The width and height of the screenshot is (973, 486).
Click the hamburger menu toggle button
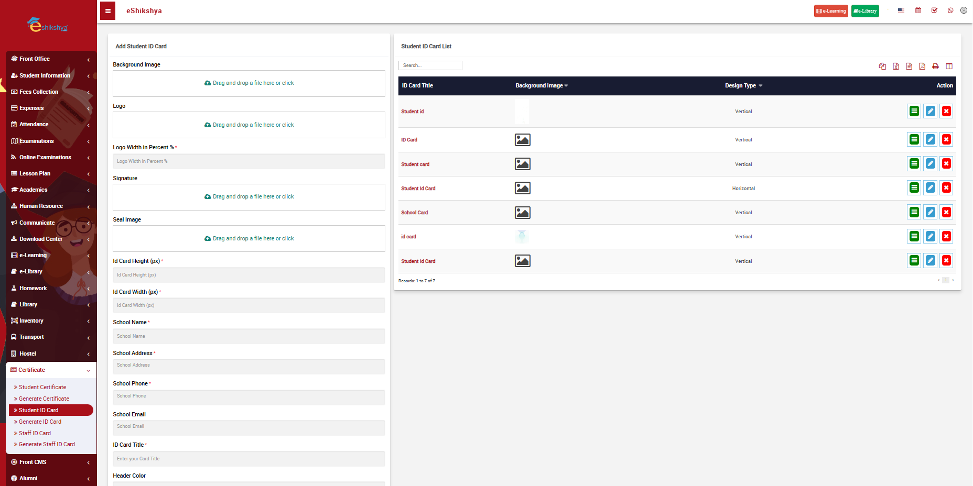107,11
